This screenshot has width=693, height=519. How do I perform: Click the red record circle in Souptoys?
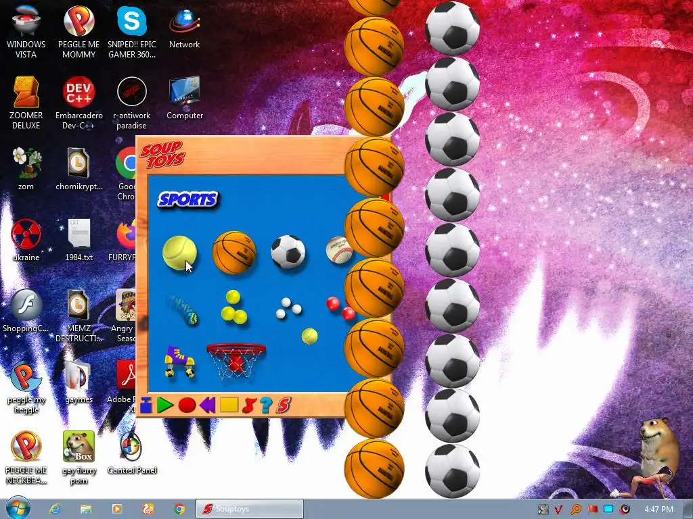pos(187,405)
